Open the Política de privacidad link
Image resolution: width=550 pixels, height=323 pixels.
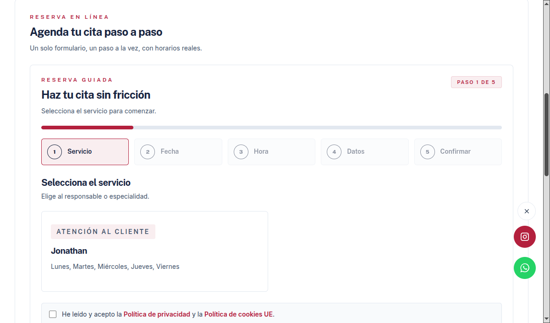tap(157, 314)
